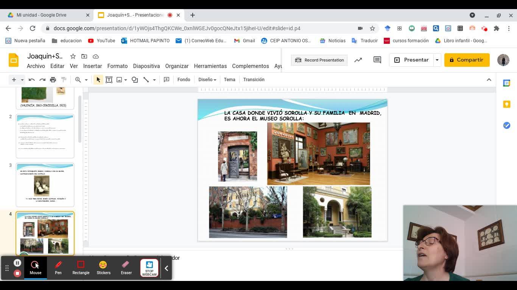
Task: Star the Joaquín+S.. presentation
Action: [73, 56]
